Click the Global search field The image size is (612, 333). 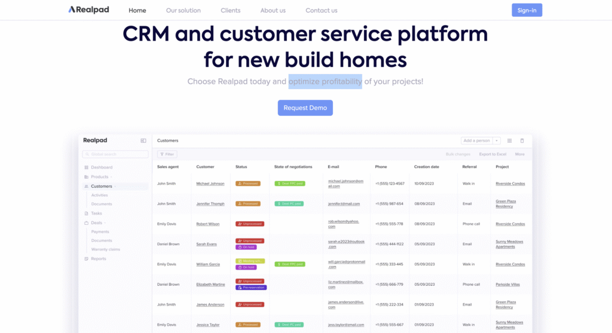click(116, 154)
